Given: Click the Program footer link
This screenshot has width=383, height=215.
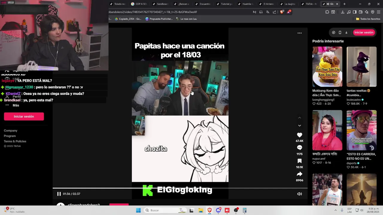Looking at the screenshot, I should 10,136.
